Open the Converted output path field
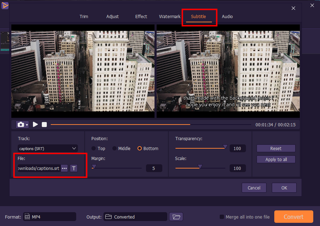Image resolution: width=320 pixels, height=226 pixels. pyautogui.click(x=135, y=217)
